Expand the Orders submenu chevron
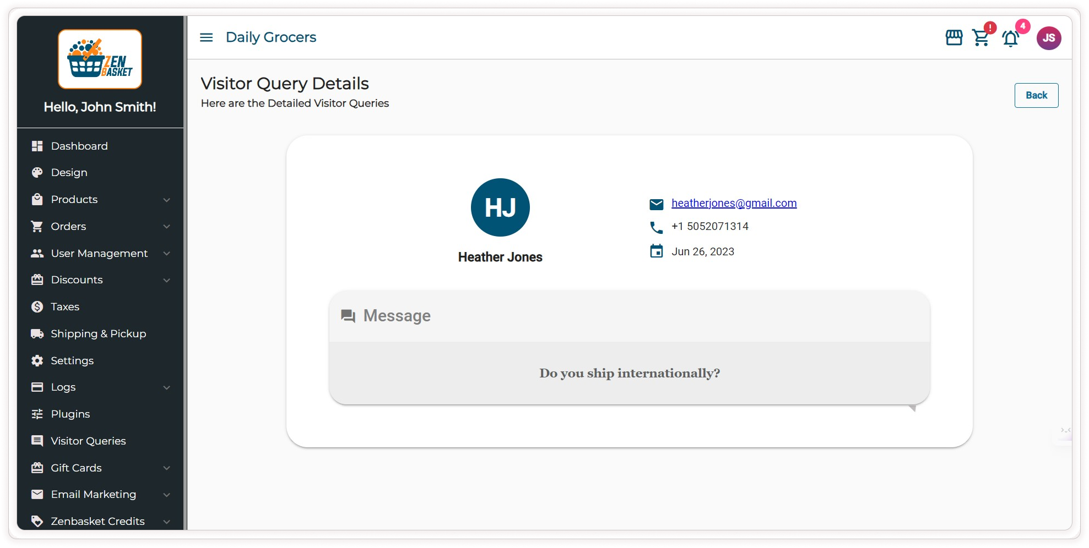Viewport: 1089px width, 548px height. point(166,227)
